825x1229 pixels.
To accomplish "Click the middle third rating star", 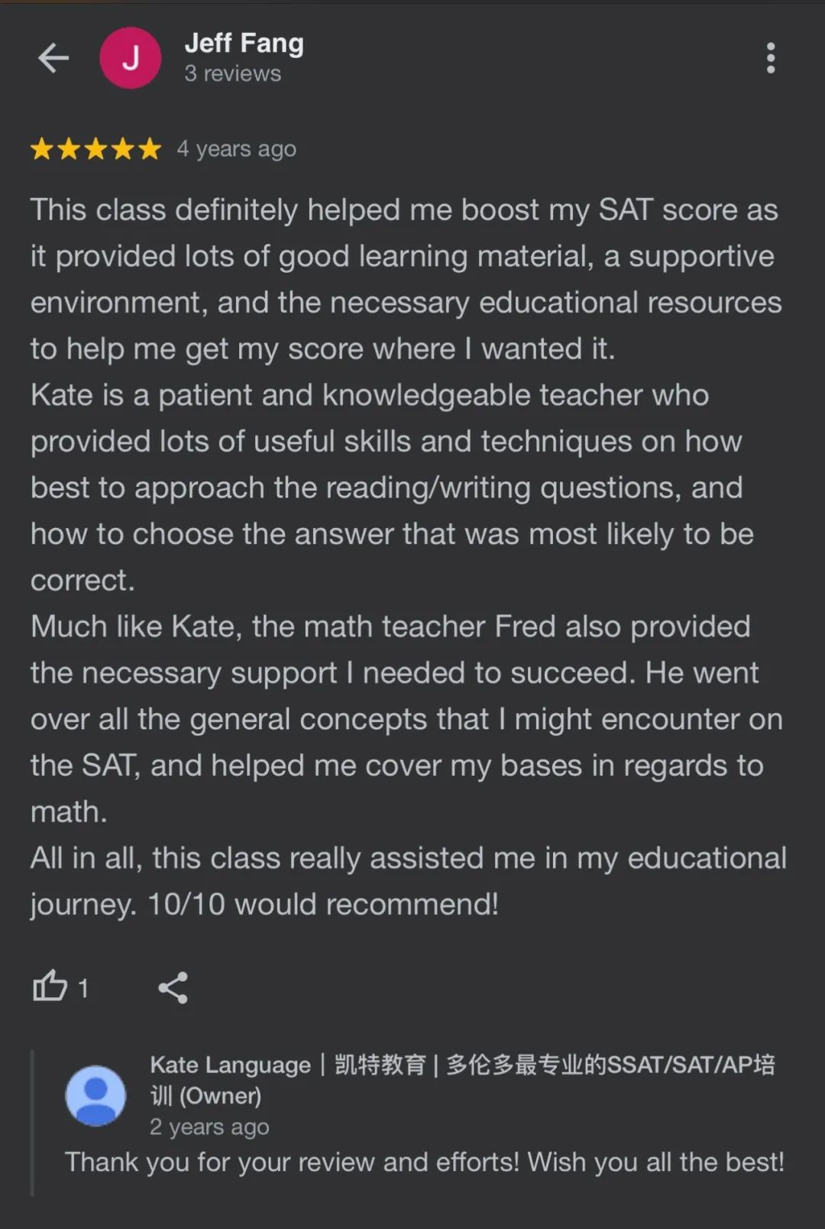I will [95, 148].
